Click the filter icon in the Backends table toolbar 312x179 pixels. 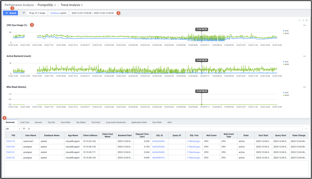click(24, 129)
